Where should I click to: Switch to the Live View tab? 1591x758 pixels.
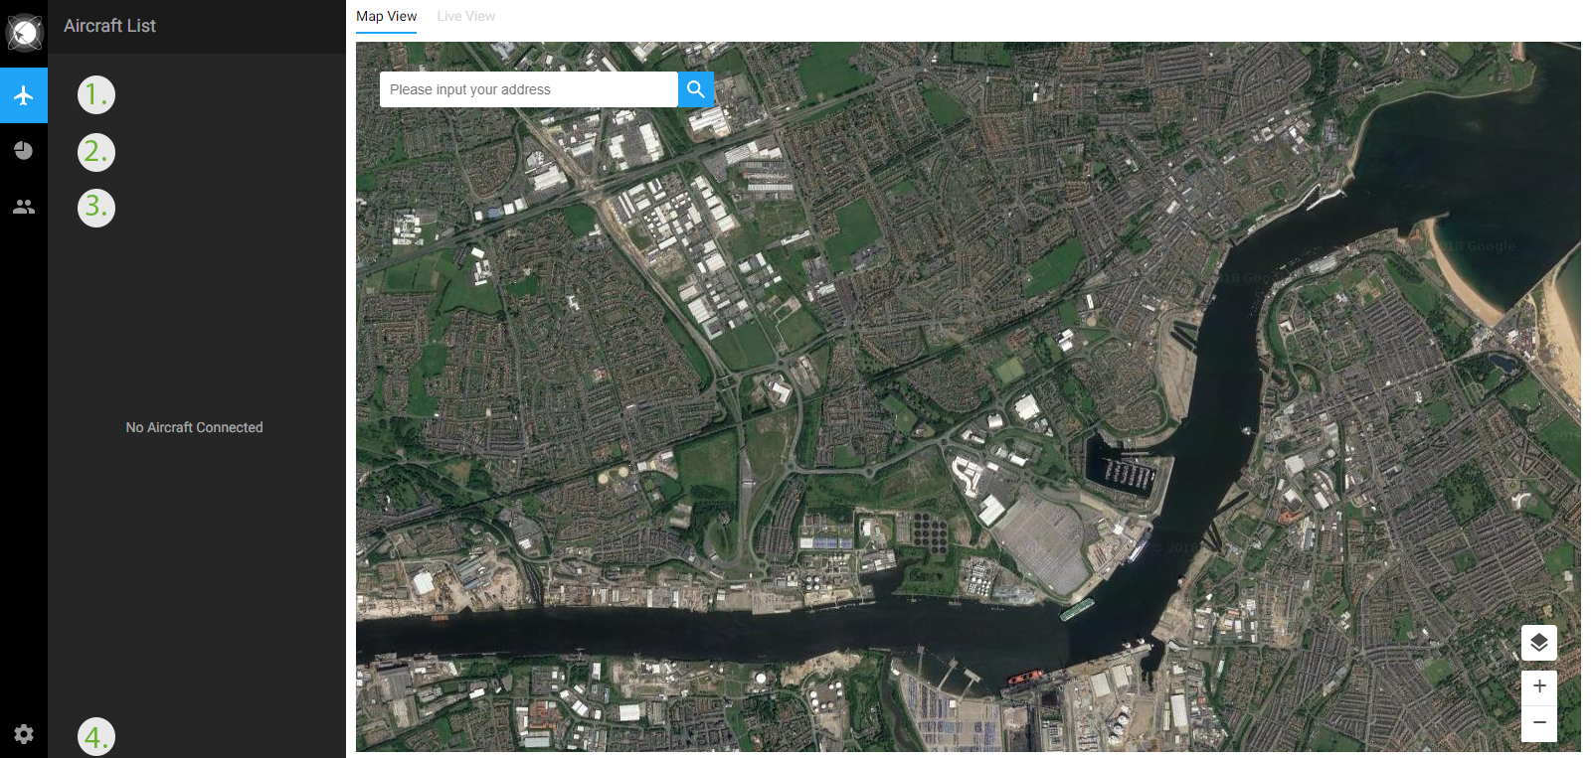click(x=465, y=17)
